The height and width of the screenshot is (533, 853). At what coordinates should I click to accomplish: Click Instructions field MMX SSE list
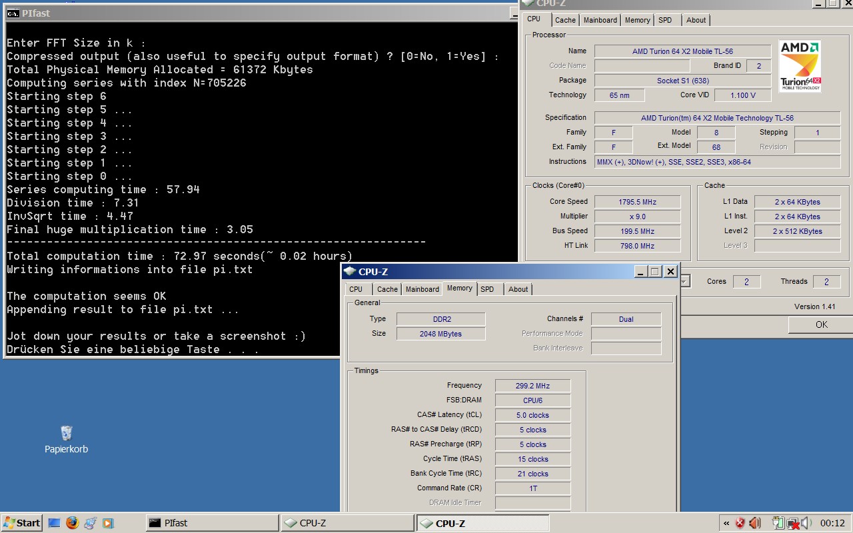pyautogui.click(x=717, y=162)
